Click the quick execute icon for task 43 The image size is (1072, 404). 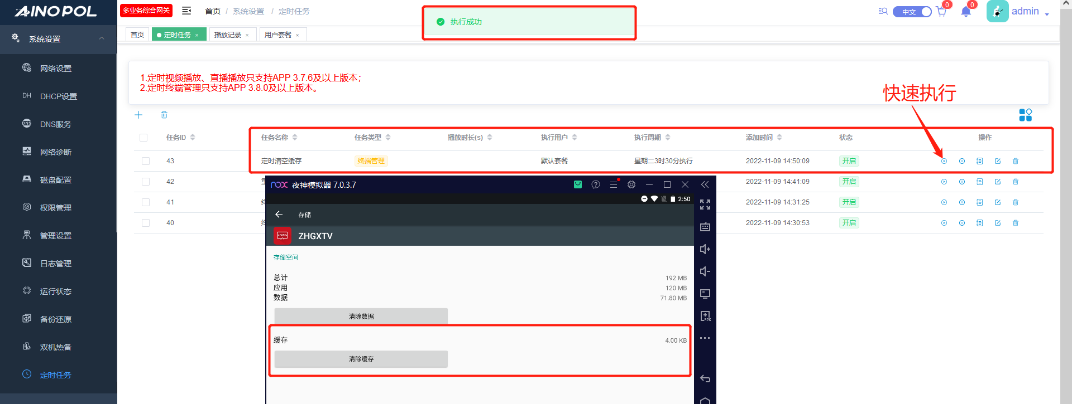coord(944,161)
